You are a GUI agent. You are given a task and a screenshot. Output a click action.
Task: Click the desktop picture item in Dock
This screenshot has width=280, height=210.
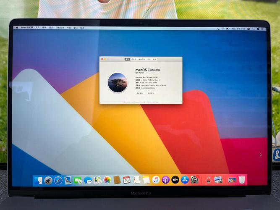coord(232,180)
